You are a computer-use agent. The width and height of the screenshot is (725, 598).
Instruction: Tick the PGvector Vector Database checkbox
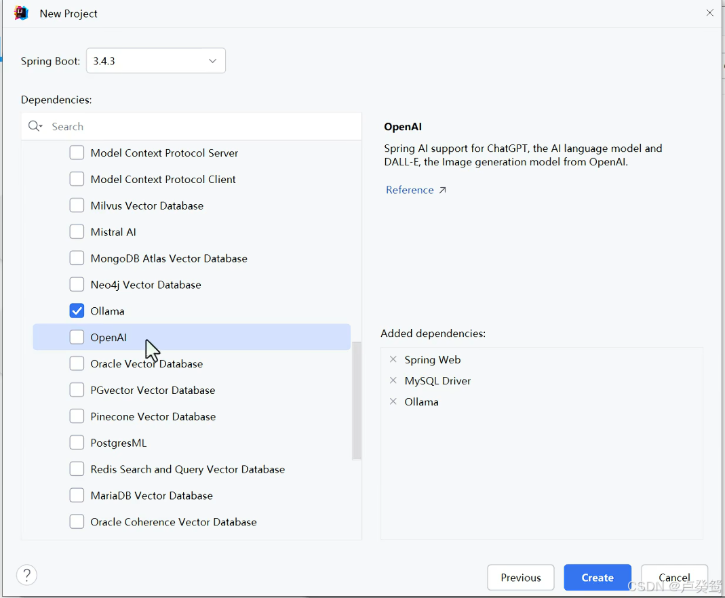(x=77, y=390)
